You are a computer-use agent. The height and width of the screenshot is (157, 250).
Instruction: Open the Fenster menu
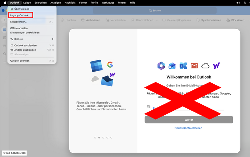pos(122,3)
